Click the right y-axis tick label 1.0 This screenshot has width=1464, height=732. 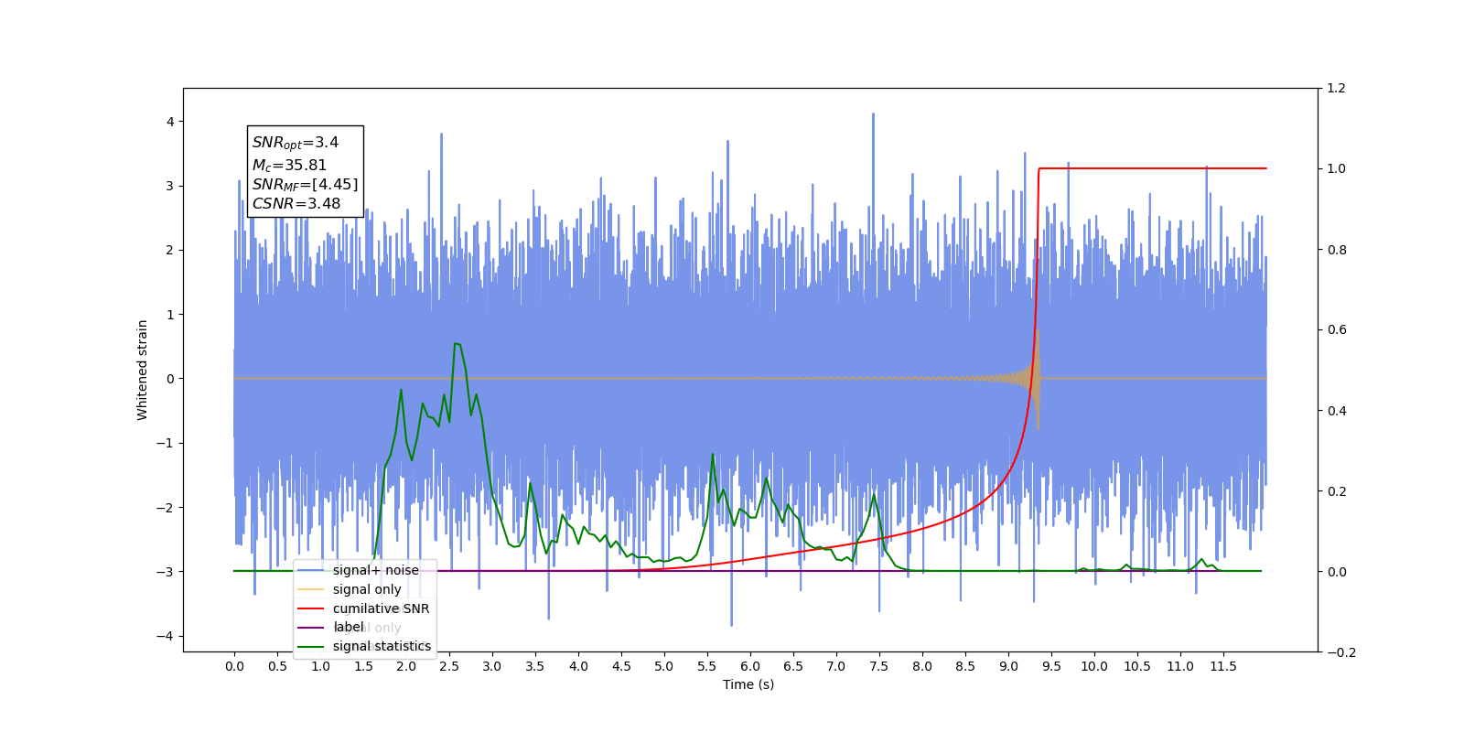(x=1336, y=169)
